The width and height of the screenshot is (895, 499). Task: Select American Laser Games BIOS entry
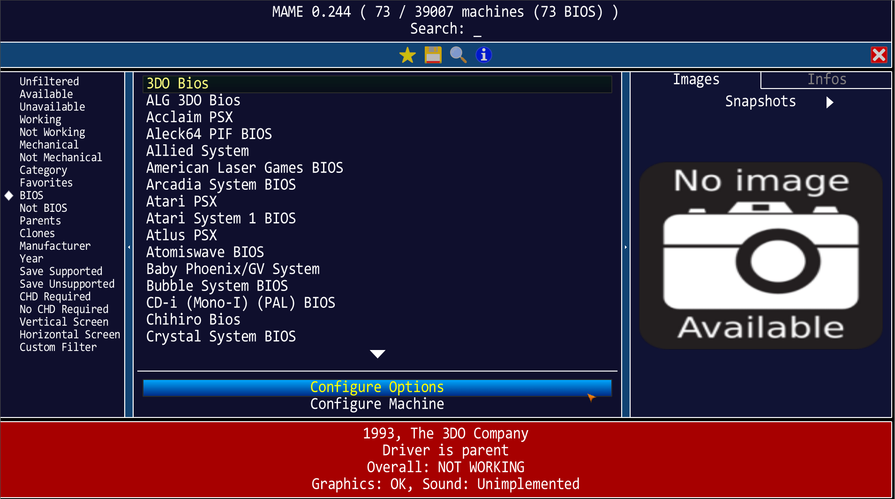click(x=377, y=168)
